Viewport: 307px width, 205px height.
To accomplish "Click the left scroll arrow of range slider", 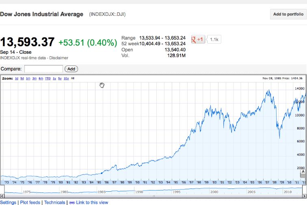I will coord(2,196).
